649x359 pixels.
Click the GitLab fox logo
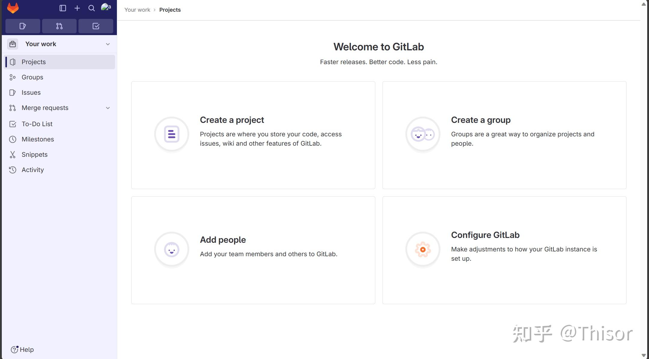[12, 7]
